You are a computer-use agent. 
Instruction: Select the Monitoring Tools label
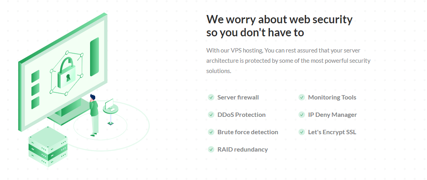coord(332,97)
